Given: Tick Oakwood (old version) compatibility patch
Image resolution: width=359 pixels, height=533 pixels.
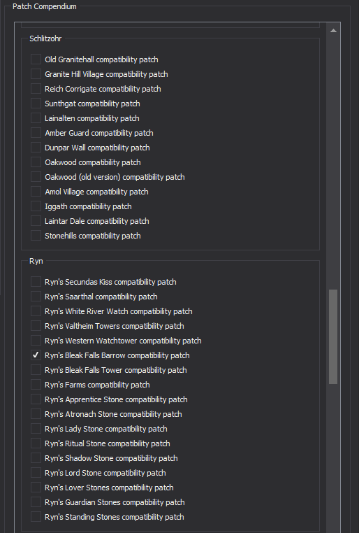Looking at the screenshot, I should (x=36, y=176).
